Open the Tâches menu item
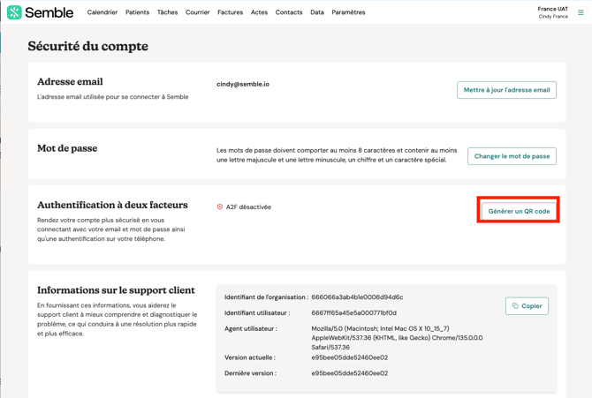592x398 pixels. tap(167, 12)
